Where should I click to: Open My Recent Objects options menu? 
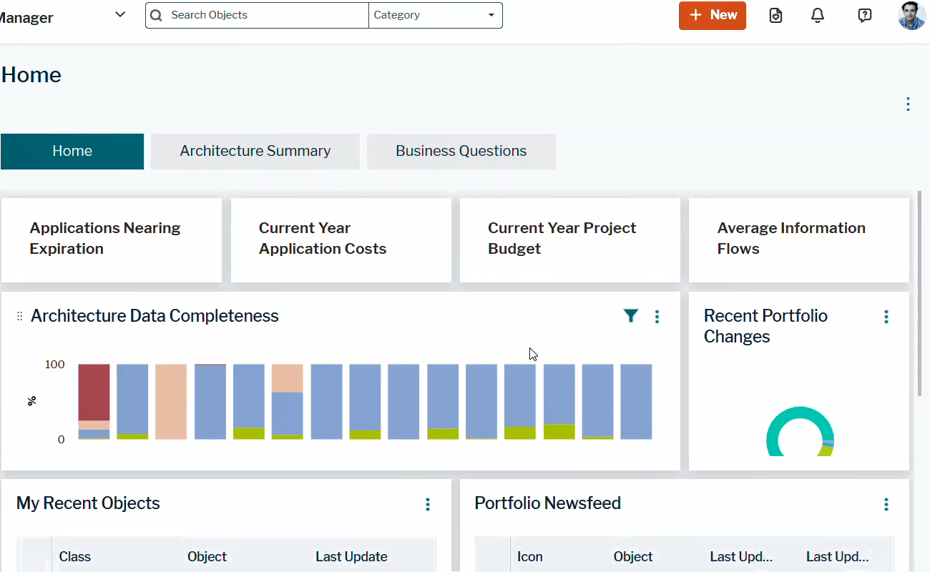coord(427,504)
